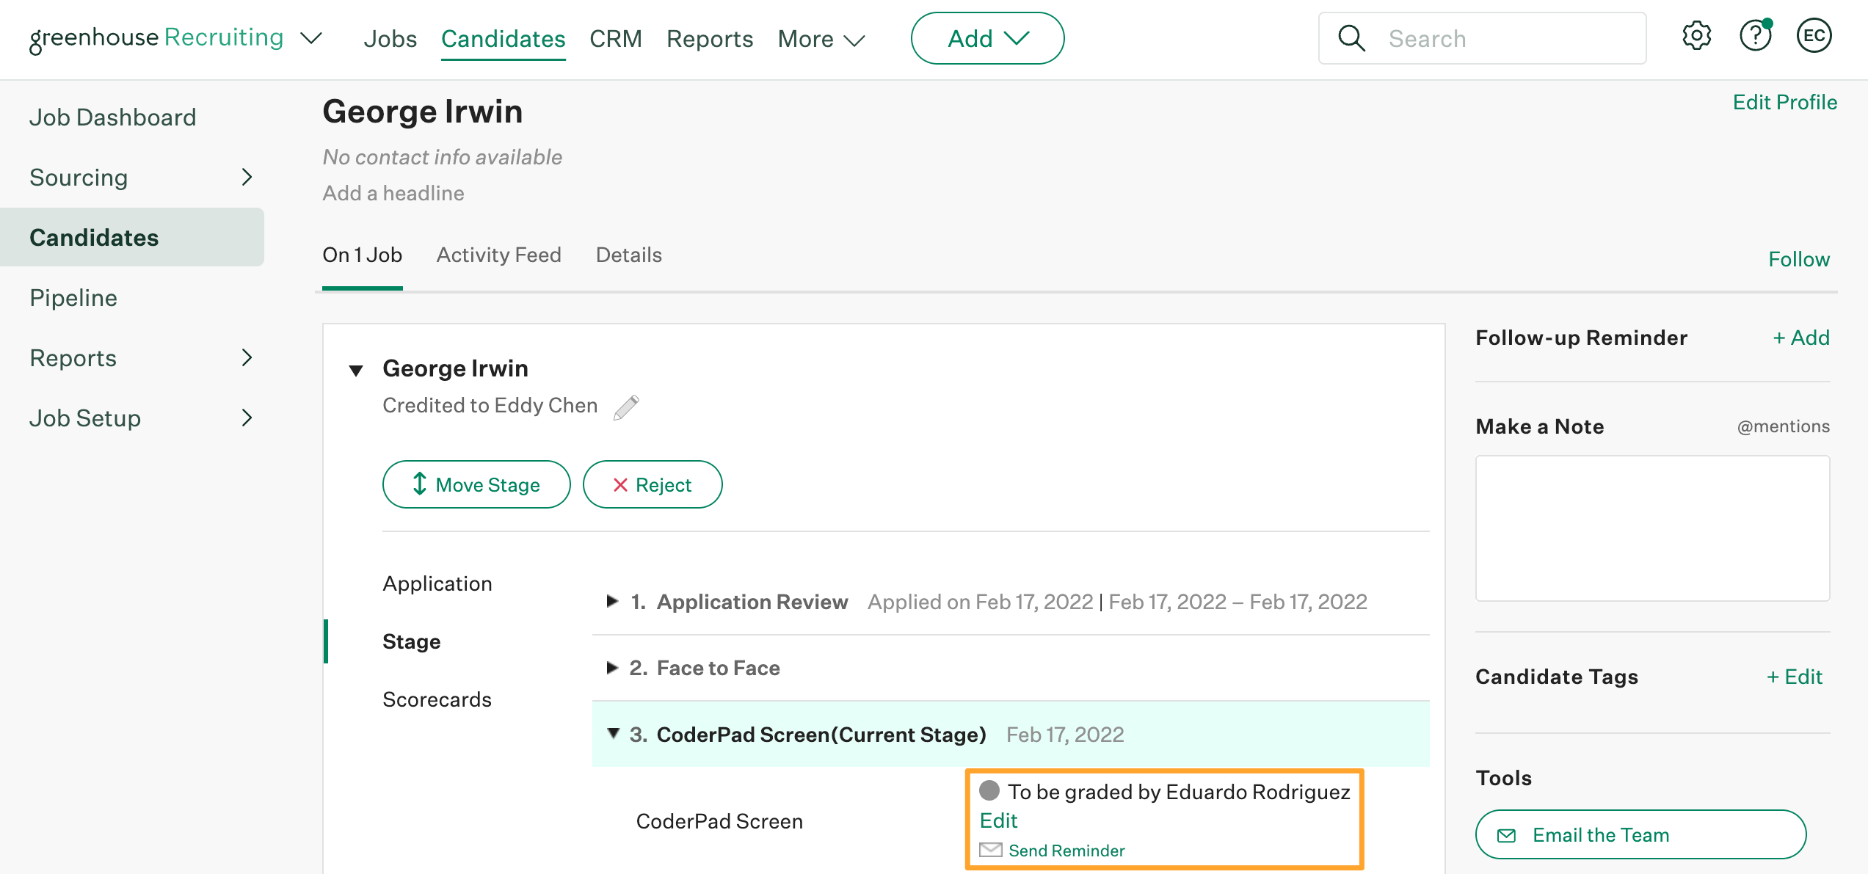Open the More menu in navigation
Viewport: 1868px width, 874px height.
pyautogui.click(x=821, y=39)
